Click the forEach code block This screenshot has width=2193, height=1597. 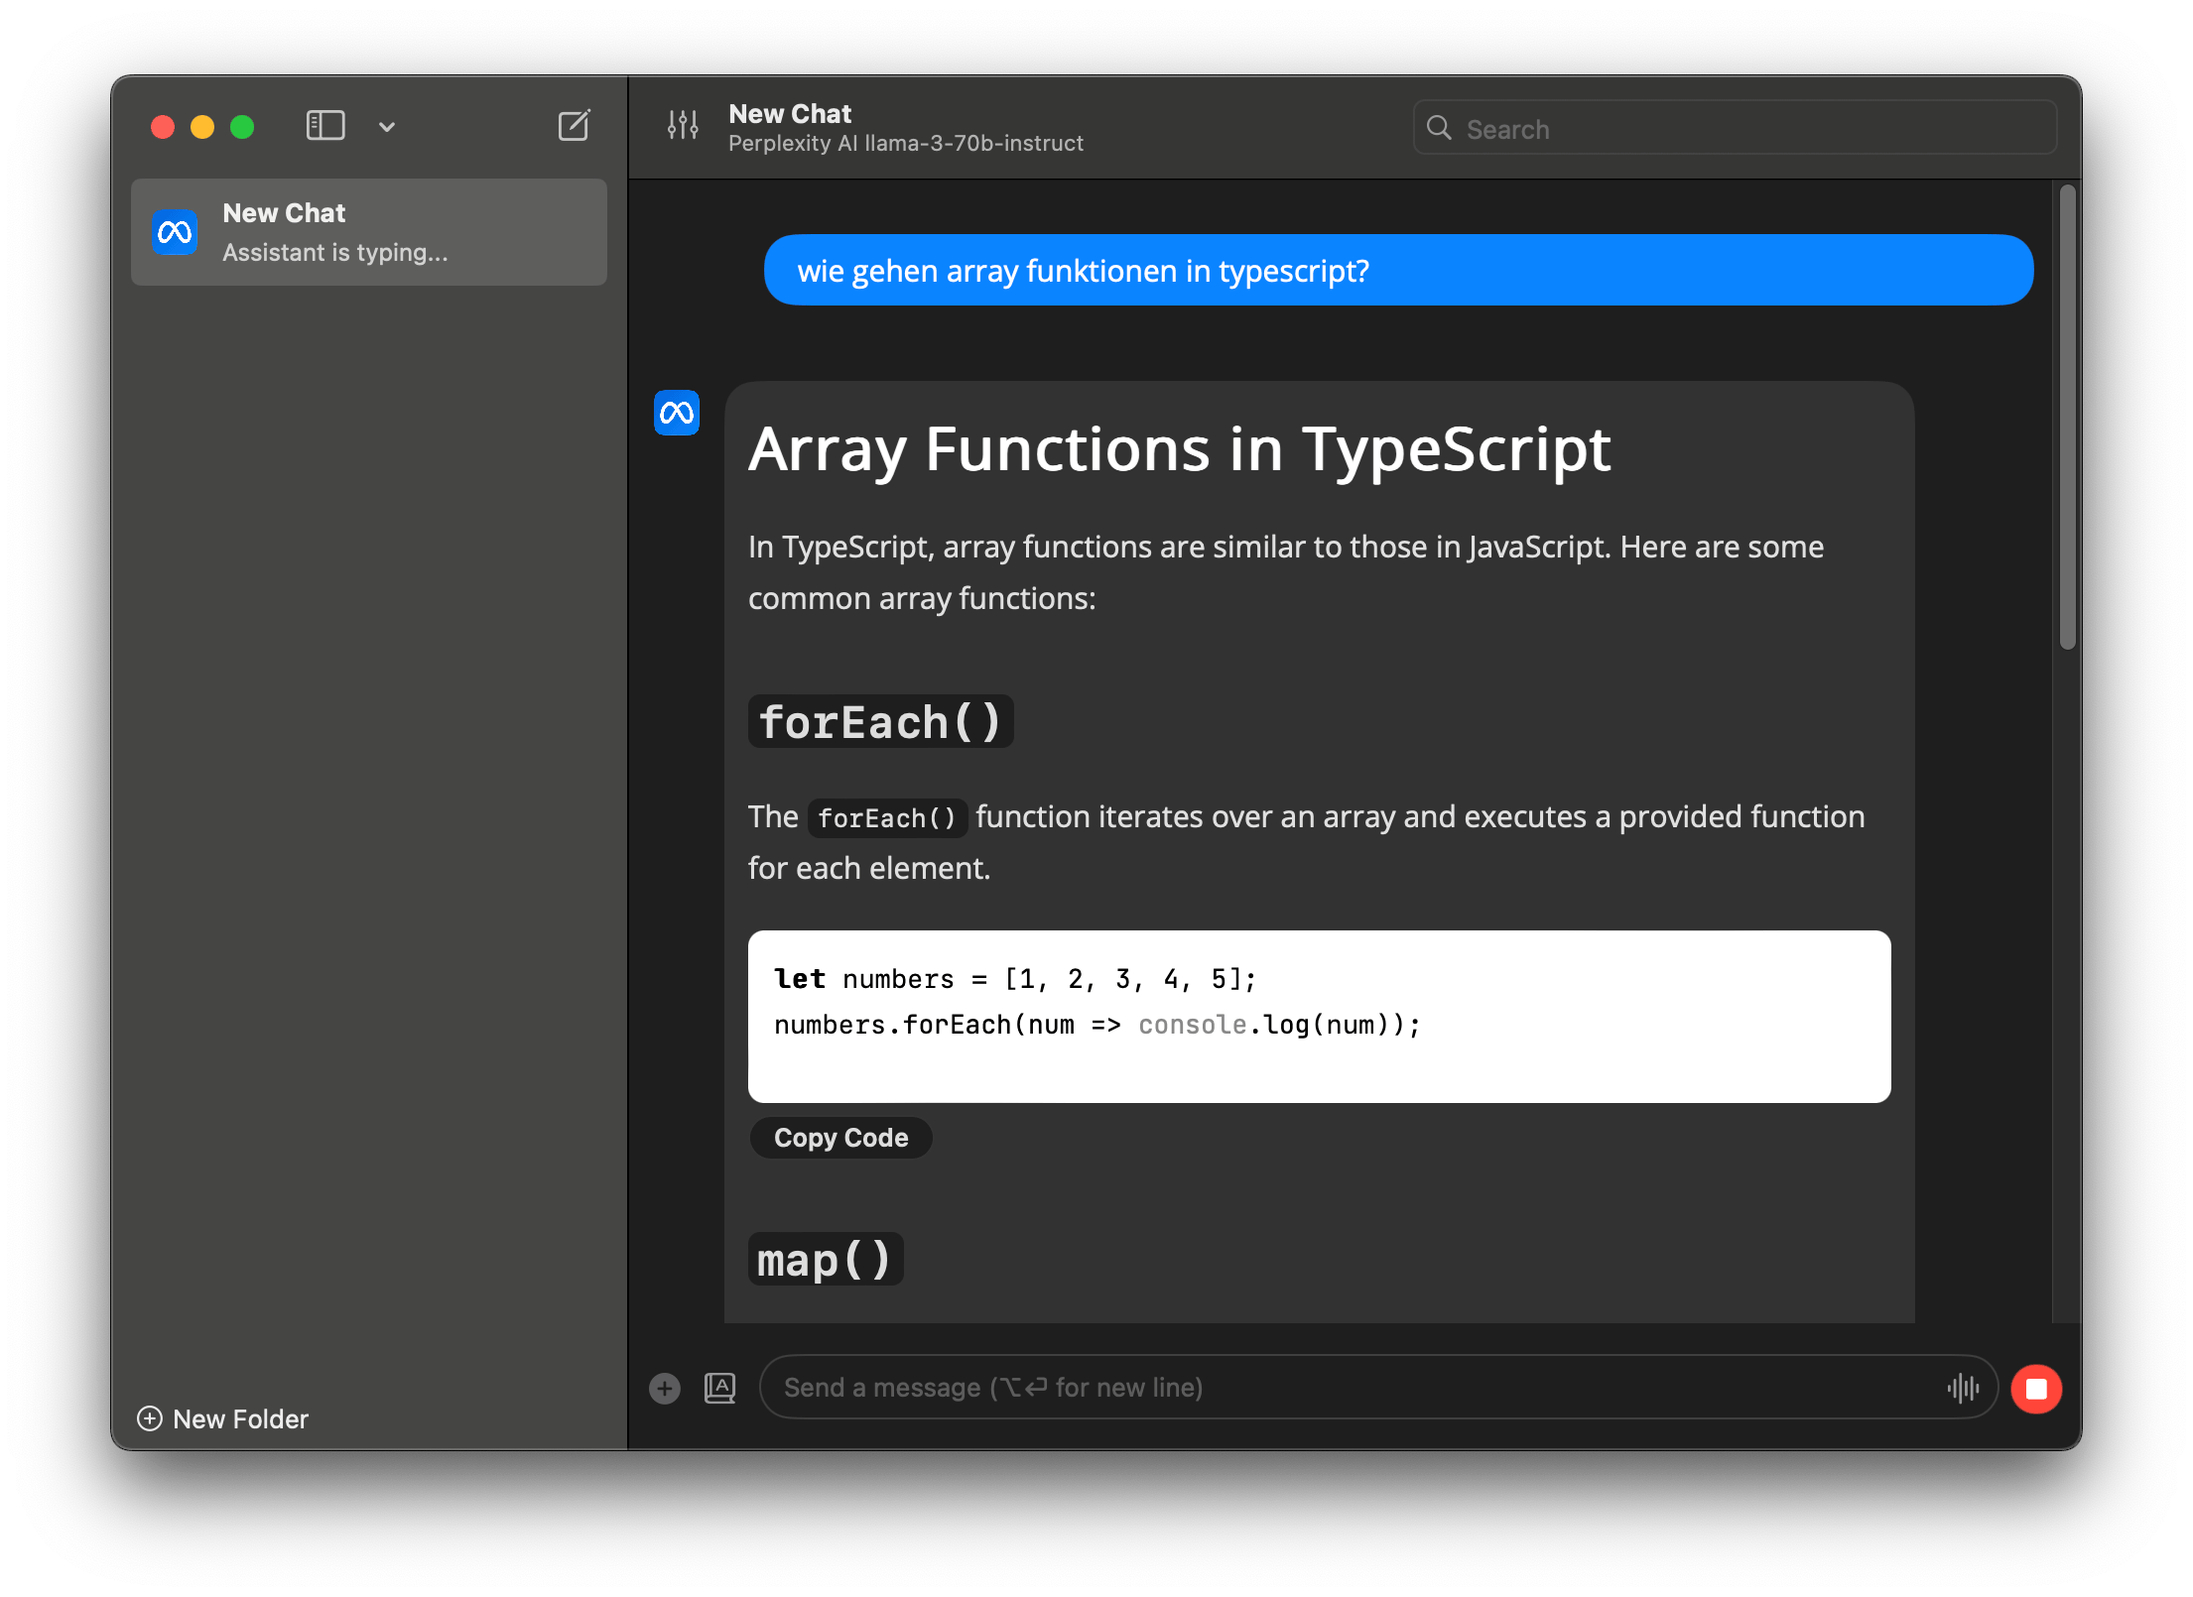pos(1319,1016)
